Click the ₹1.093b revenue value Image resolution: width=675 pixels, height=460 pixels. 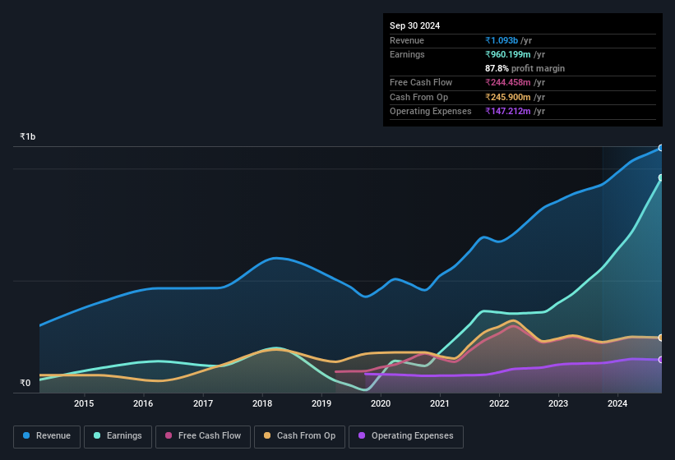502,40
